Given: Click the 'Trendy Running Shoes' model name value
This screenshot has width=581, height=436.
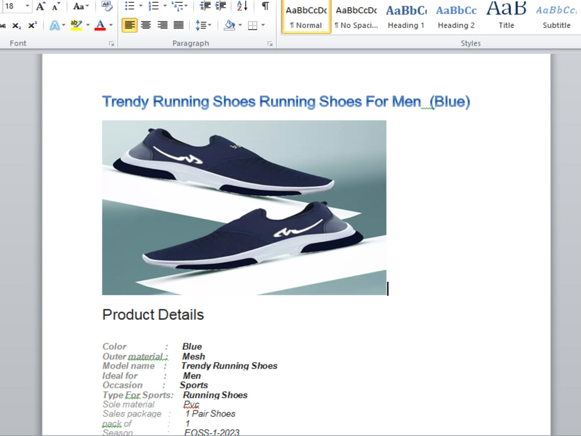Looking at the screenshot, I should click(229, 366).
